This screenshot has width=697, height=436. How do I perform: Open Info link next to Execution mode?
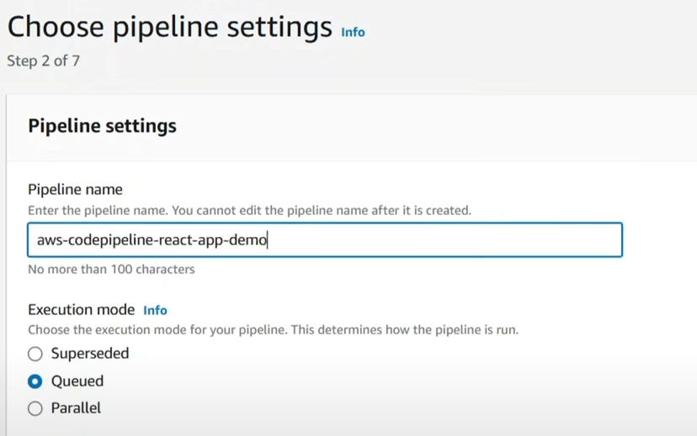(x=155, y=310)
